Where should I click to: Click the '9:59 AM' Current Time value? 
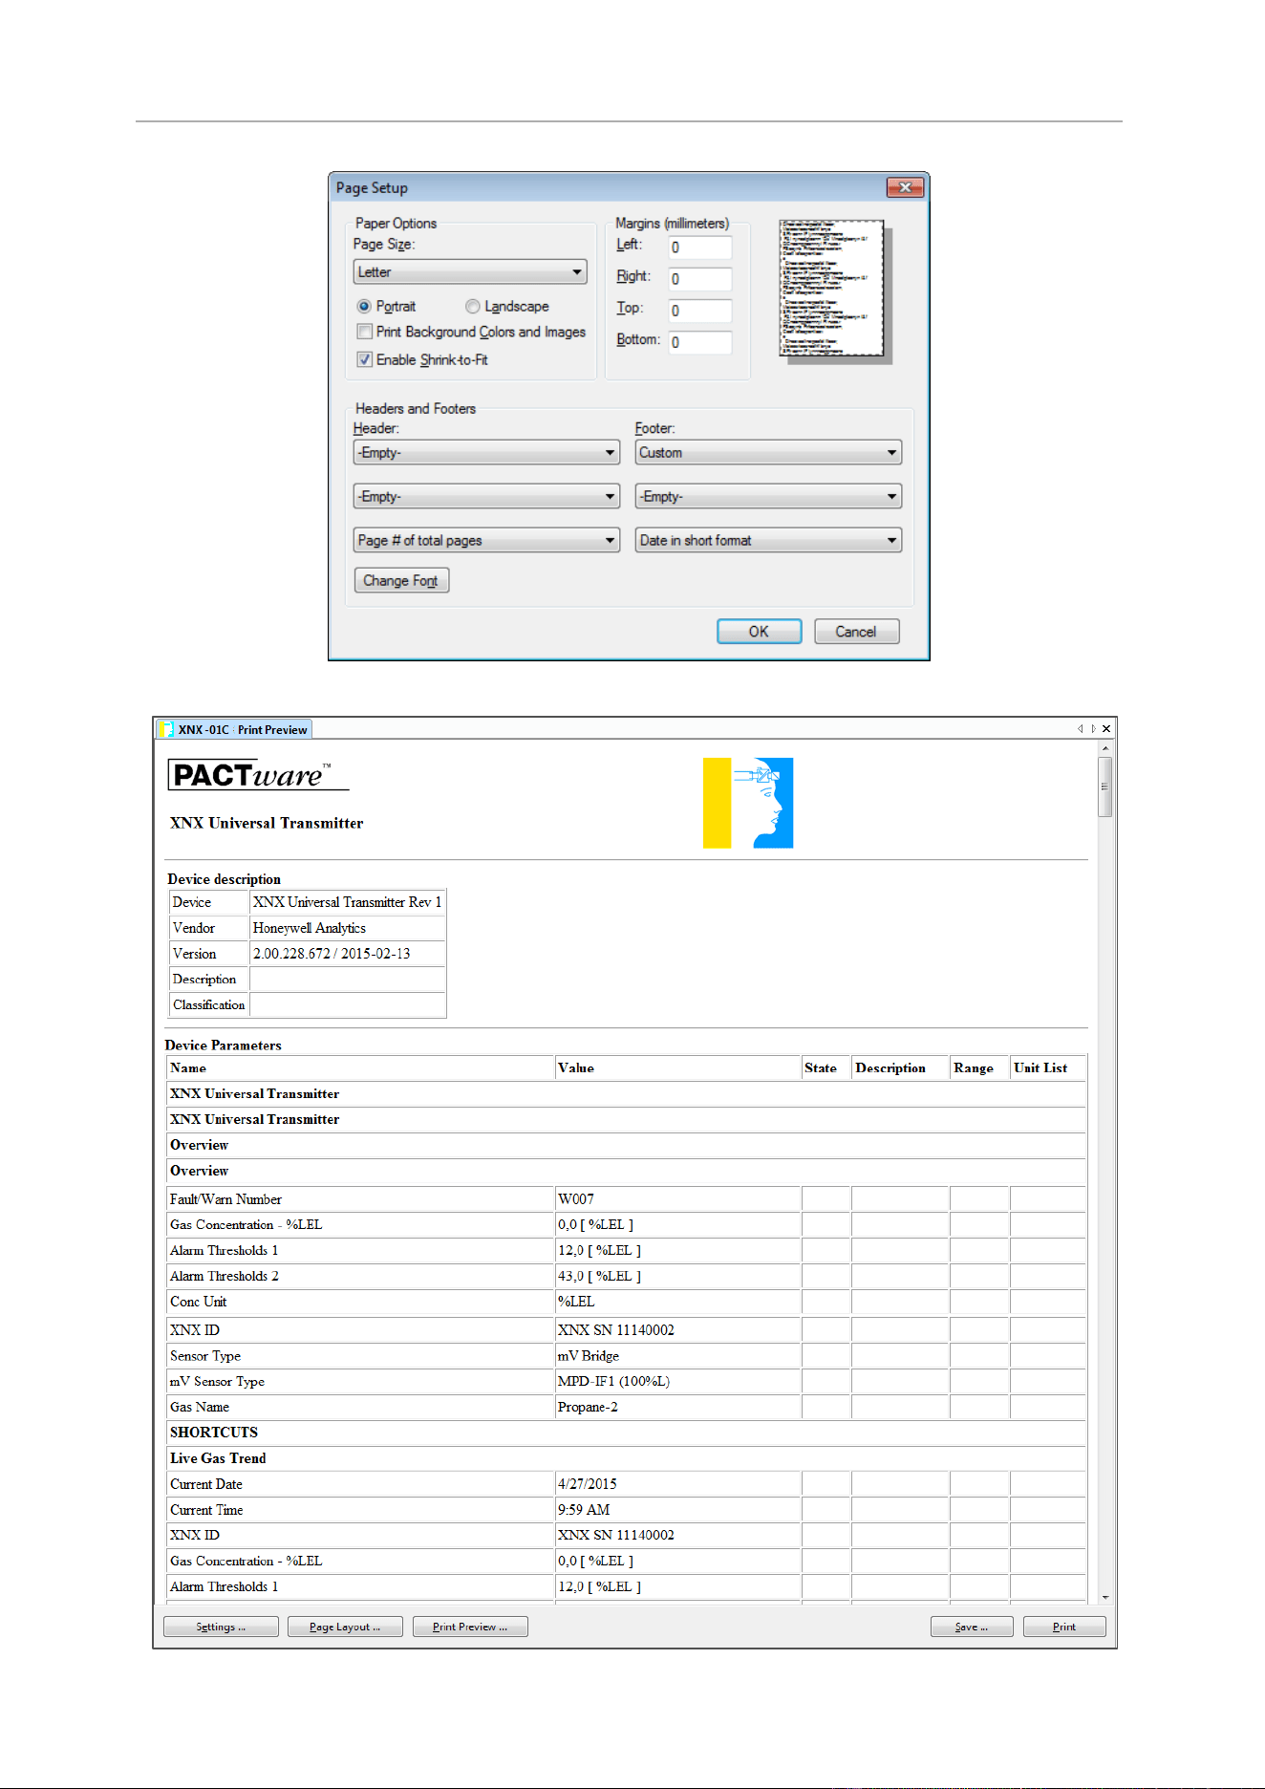(x=584, y=1510)
